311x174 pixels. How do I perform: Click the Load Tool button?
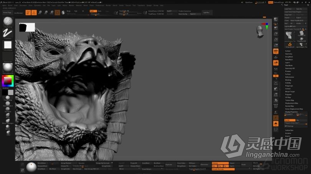[x=289, y=9]
